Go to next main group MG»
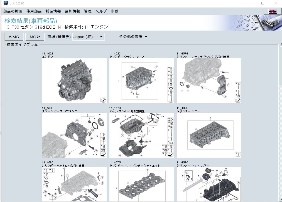 [x=35, y=37]
